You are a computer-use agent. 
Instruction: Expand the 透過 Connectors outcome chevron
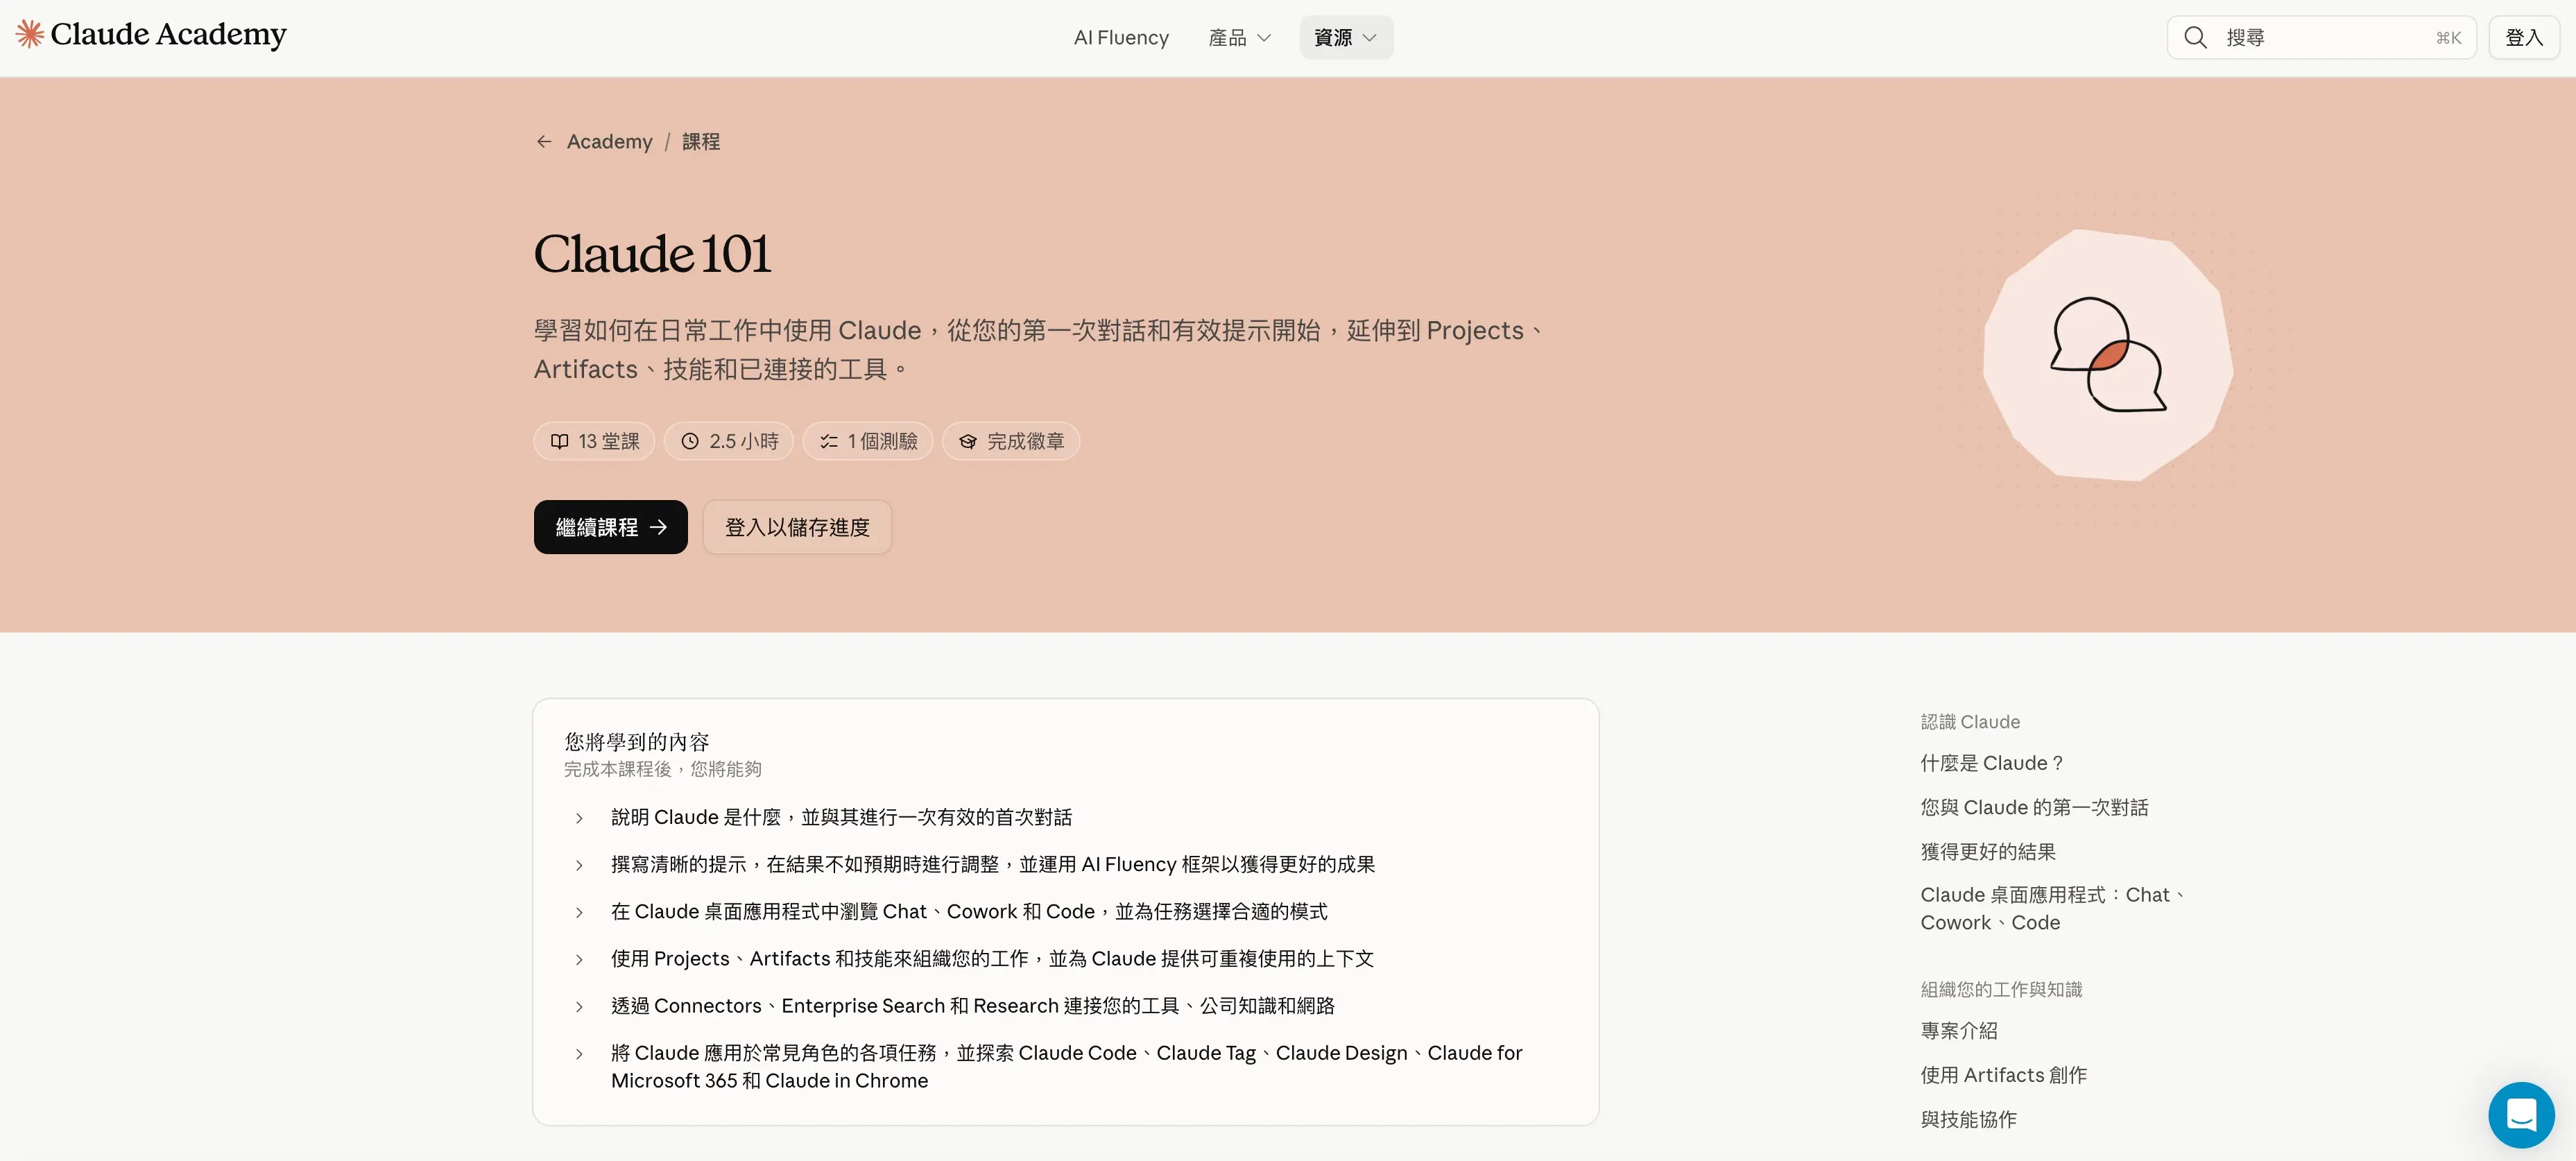(x=579, y=1007)
